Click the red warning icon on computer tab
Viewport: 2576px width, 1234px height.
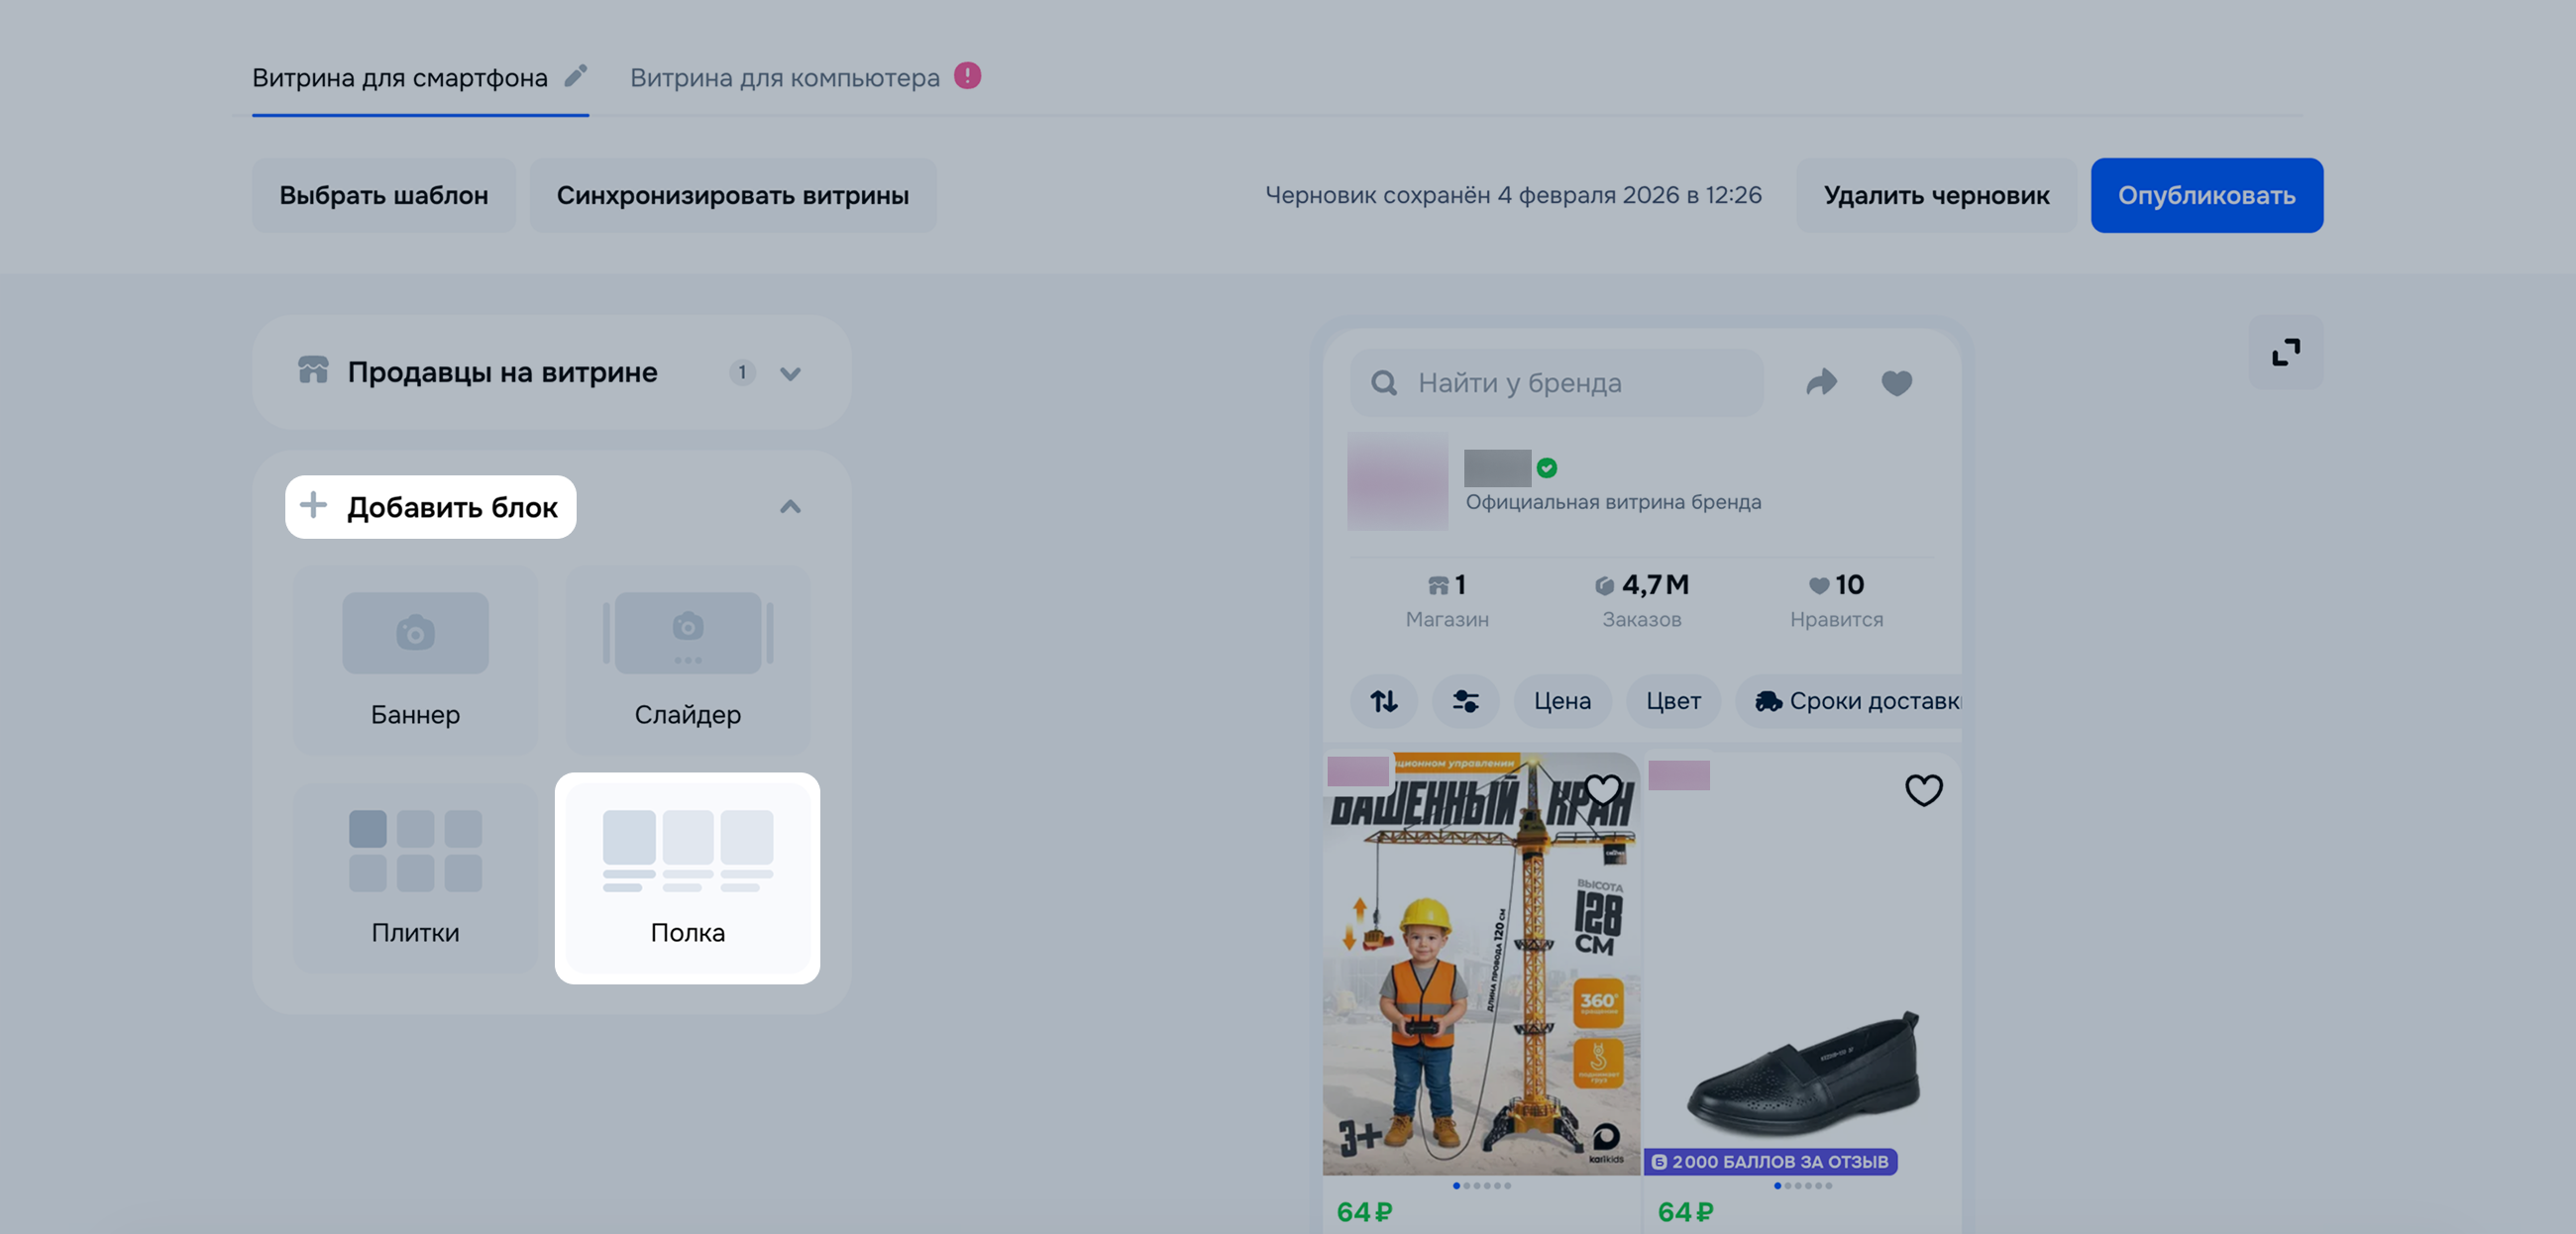pyautogui.click(x=967, y=76)
